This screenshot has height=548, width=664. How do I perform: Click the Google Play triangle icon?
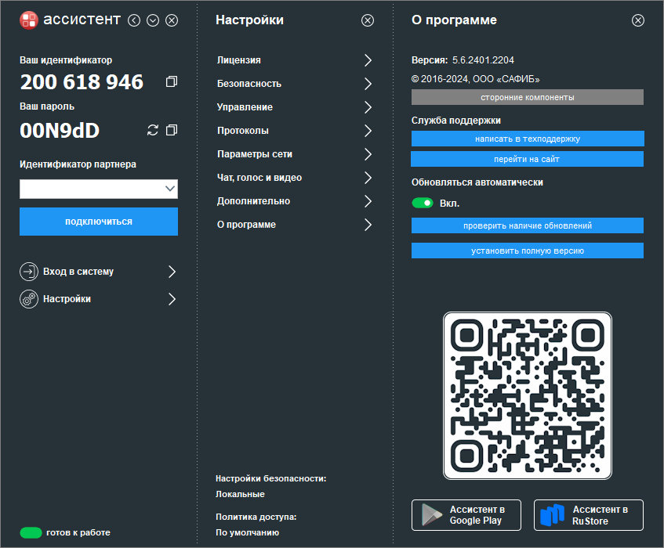tap(431, 515)
